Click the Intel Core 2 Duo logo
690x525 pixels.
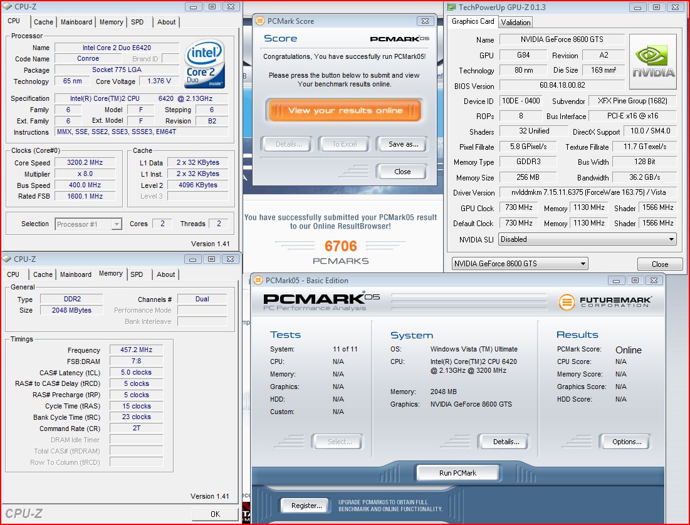pos(205,64)
